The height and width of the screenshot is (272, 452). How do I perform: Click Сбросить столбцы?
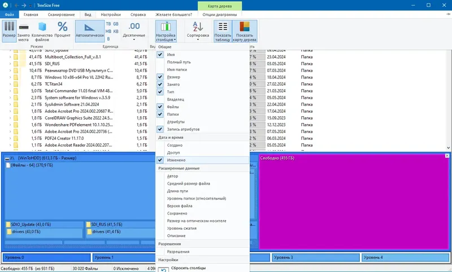[x=188, y=268]
